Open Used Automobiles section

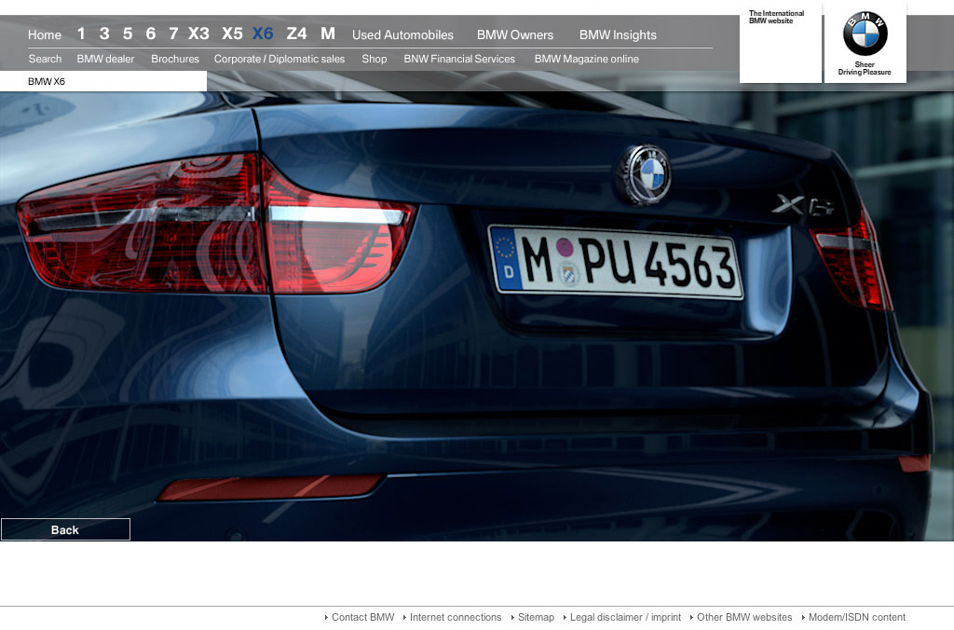tap(402, 34)
